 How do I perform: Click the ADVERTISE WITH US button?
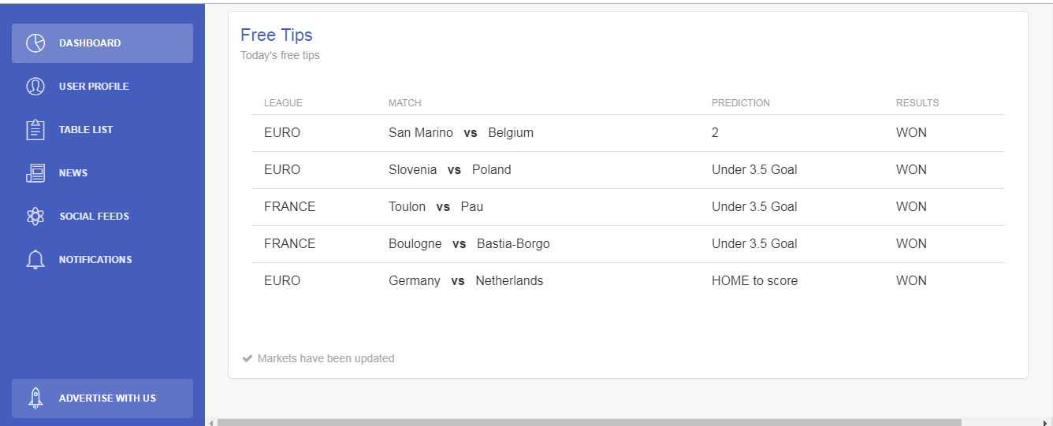click(x=102, y=398)
